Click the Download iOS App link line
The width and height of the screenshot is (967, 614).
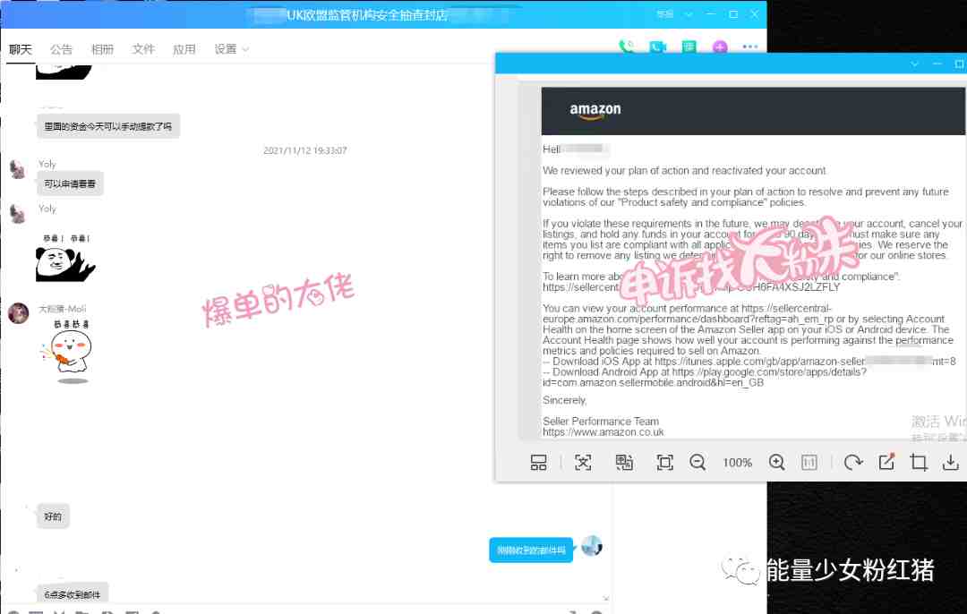coord(749,362)
